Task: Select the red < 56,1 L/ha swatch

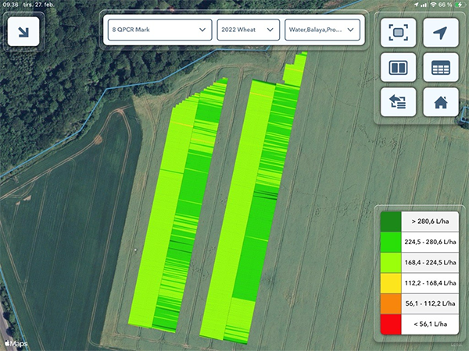Action: click(x=391, y=324)
